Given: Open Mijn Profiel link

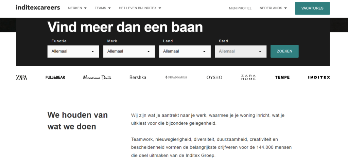Looking at the screenshot, I should coord(240,8).
